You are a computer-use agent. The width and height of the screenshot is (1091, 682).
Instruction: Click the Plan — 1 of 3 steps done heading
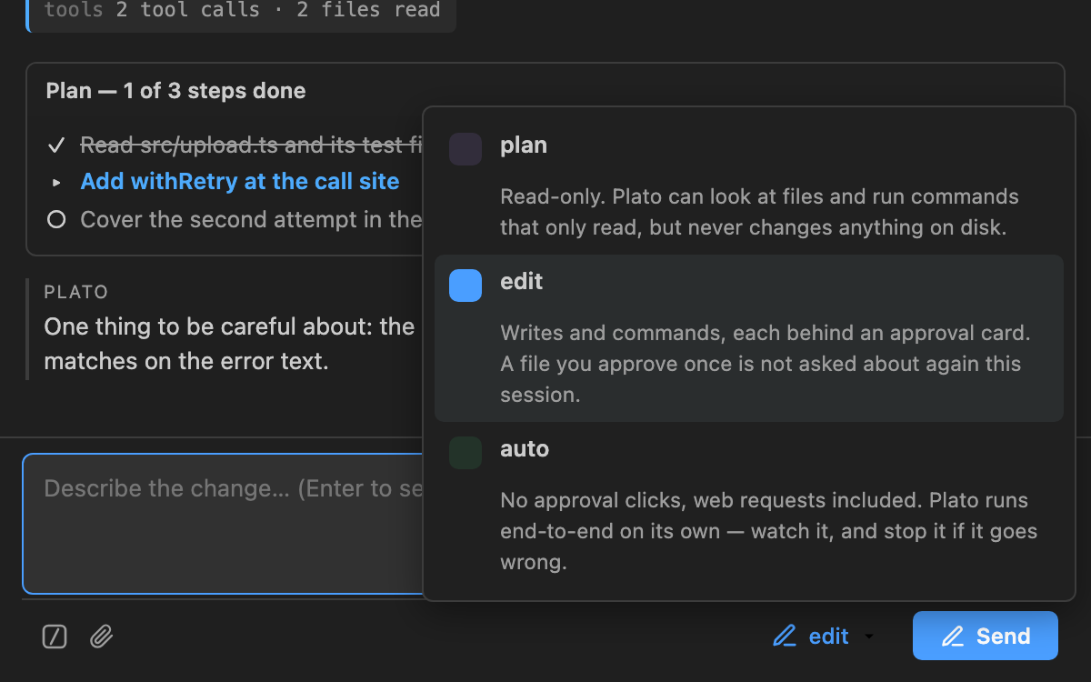pyautogui.click(x=175, y=91)
